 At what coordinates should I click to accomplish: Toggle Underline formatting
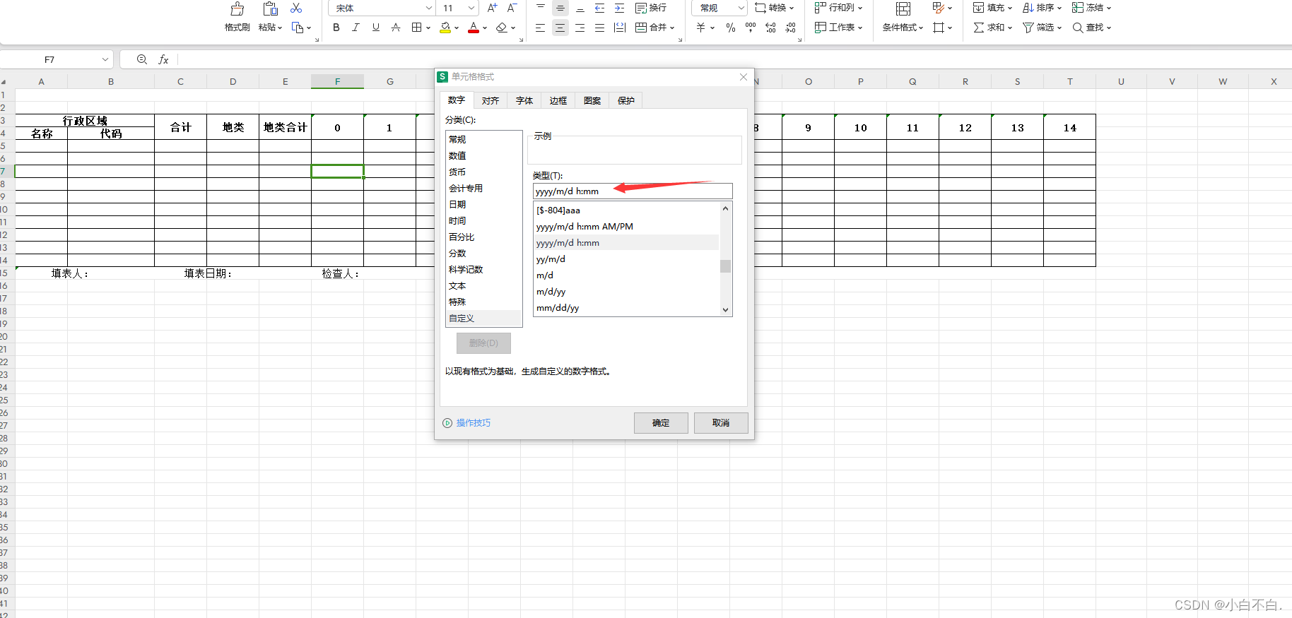click(x=376, y=28)
